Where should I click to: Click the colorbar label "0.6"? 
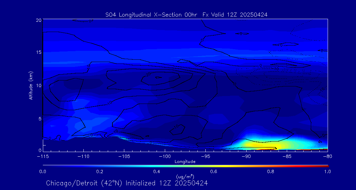coord(214,172)
